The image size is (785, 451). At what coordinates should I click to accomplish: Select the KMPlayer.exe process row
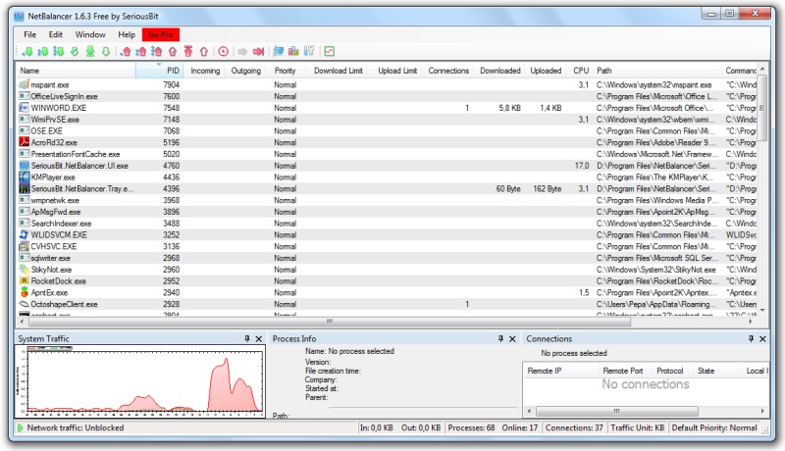[387, 177]
